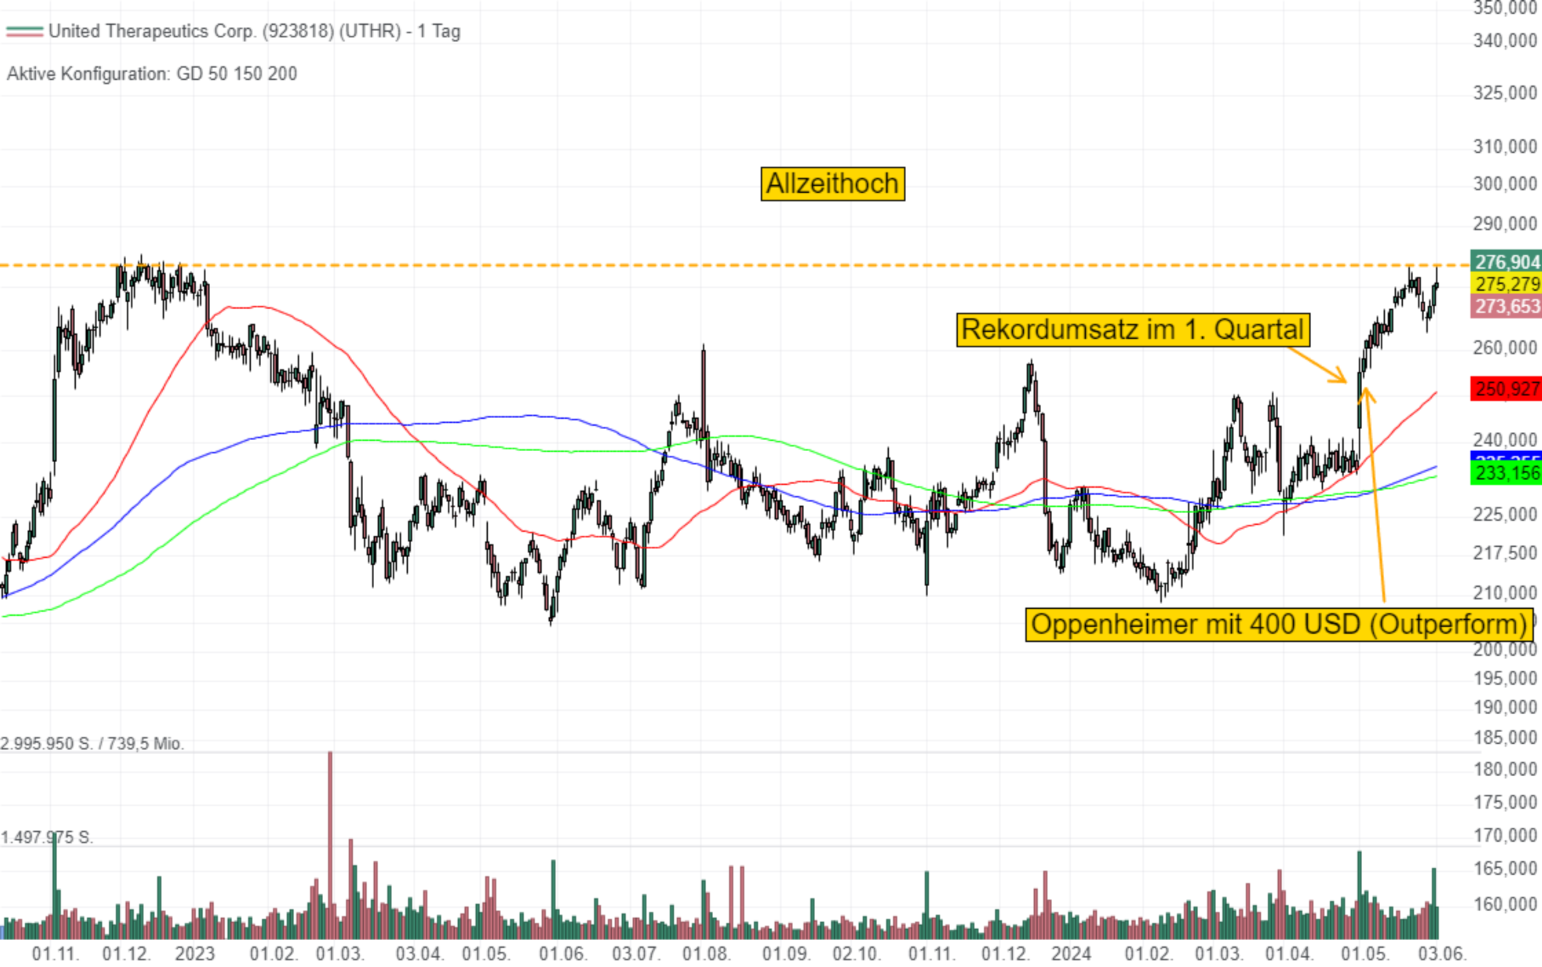Click the 170,000 price axis label
The height and width of the screenshot is (967, 1542).
tap(1505, 835)
